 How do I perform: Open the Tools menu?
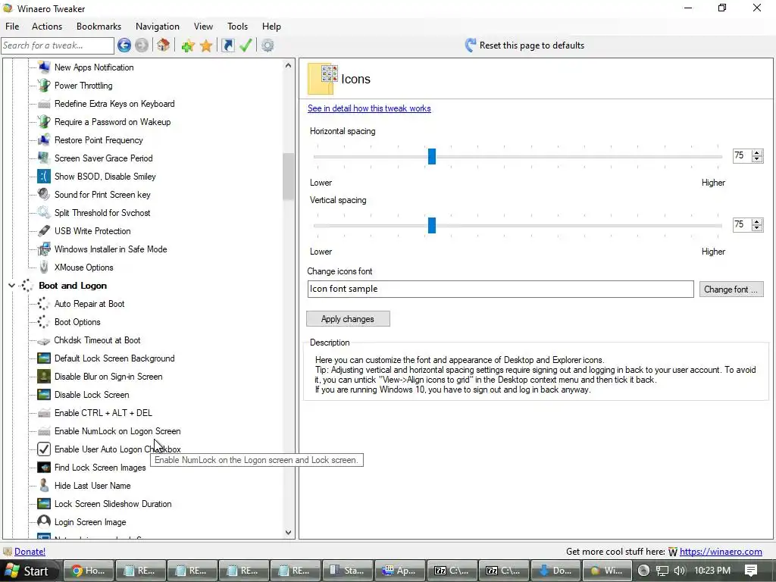[237, 27]
